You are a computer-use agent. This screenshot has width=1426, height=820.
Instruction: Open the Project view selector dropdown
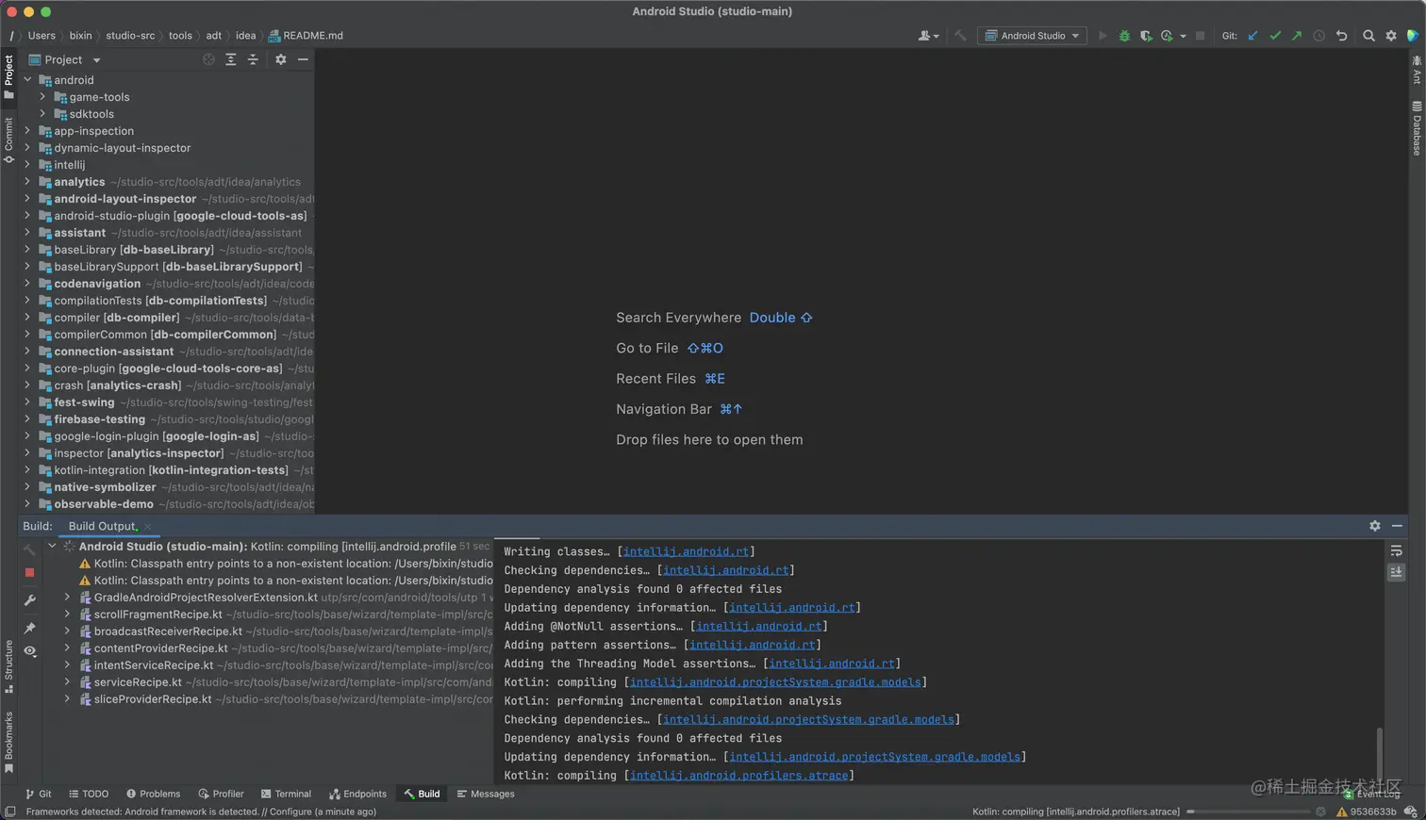point(65,59)
